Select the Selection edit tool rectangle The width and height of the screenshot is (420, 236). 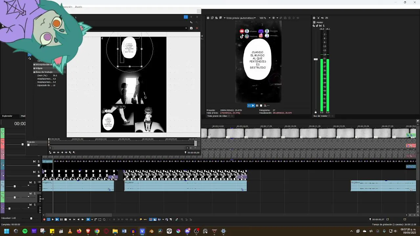[100, 220]
